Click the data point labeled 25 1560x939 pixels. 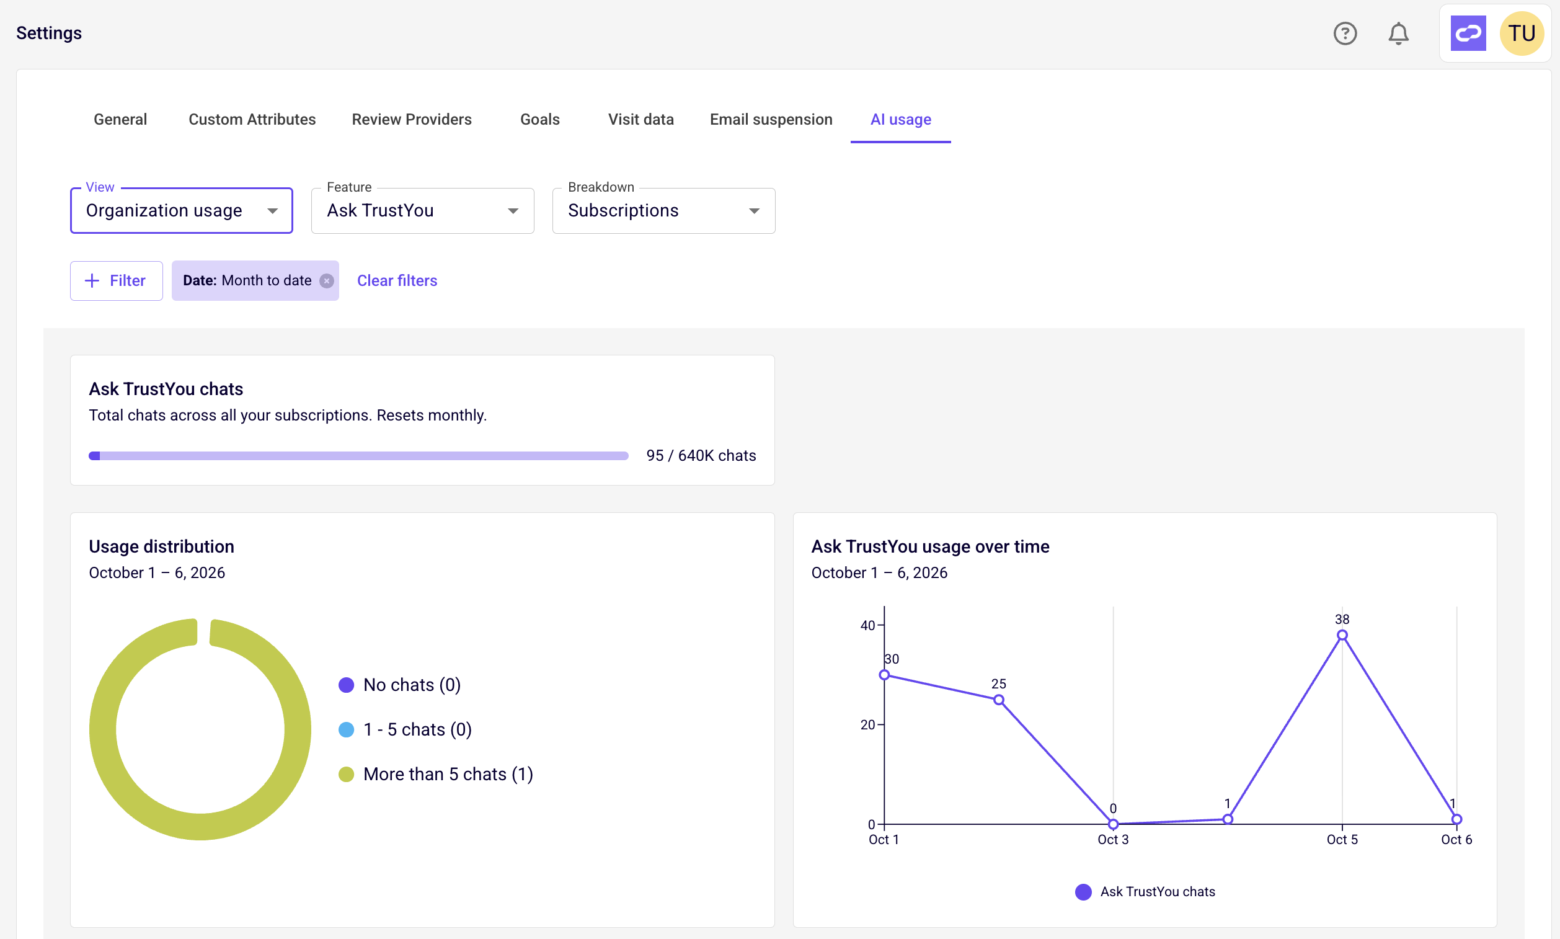click(x=998, y=700)
